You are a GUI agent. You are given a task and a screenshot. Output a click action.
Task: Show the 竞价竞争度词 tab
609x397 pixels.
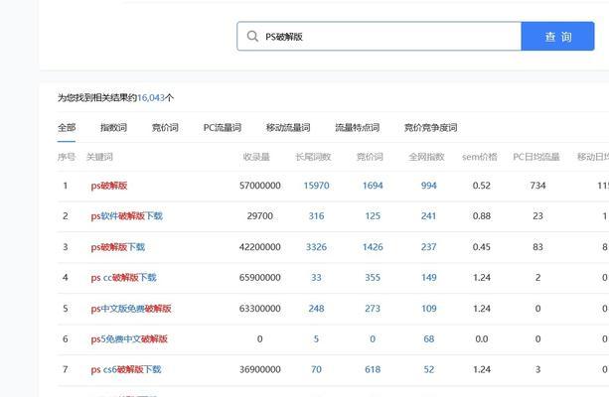click(430, 128)
